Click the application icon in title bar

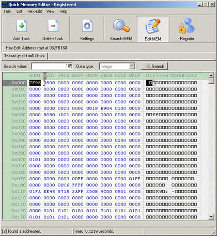pos(5,5)
